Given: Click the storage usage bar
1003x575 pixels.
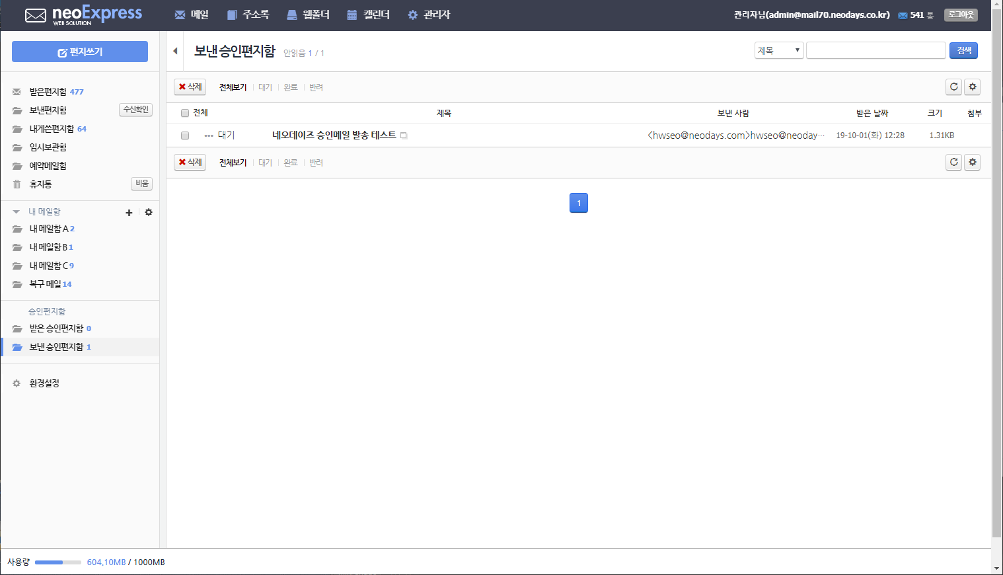Looking at the screenshot, I should tap(58, 562).
